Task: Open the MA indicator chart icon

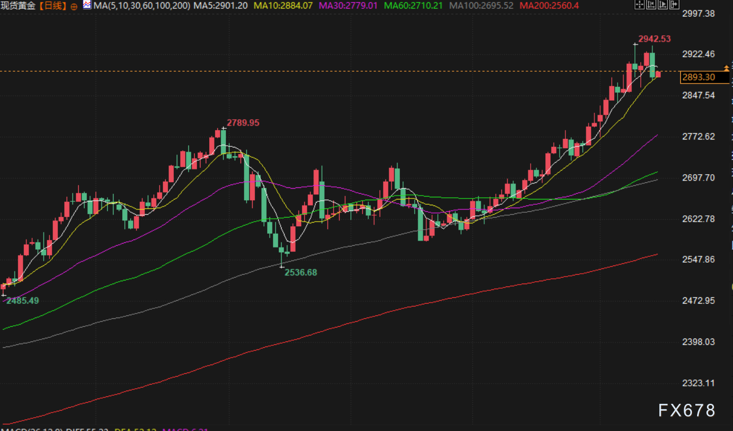Action: click(87, 5)
